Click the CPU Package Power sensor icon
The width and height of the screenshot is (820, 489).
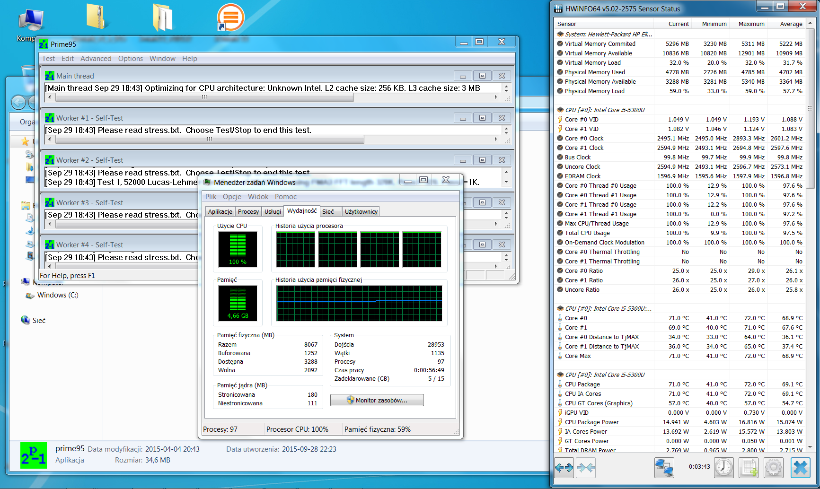(560, 422)
